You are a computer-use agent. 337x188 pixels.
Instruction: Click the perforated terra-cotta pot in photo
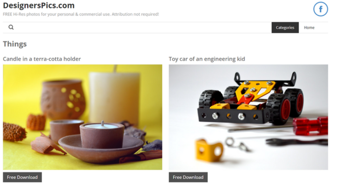(63, 99)
